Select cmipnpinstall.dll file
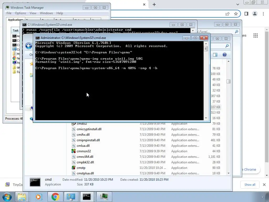269x202 pixels. [x=88, y=140]
